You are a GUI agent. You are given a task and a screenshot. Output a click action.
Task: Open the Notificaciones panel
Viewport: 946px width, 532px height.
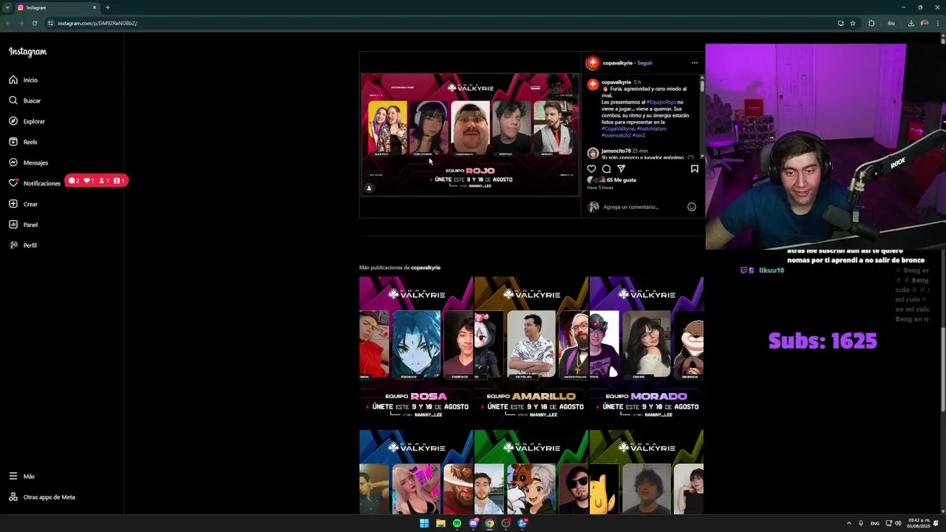(x=35, y=183)
